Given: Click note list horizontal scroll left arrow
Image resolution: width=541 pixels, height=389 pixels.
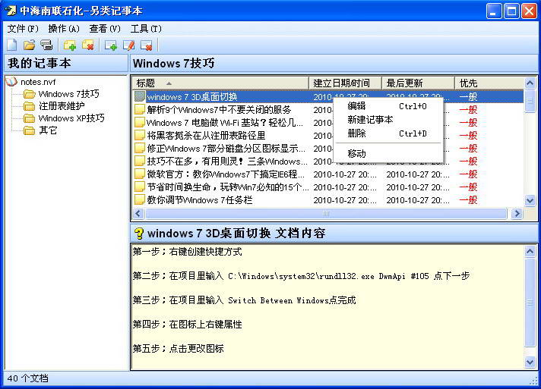Looking at the screenshot, I should click(138, 213).
